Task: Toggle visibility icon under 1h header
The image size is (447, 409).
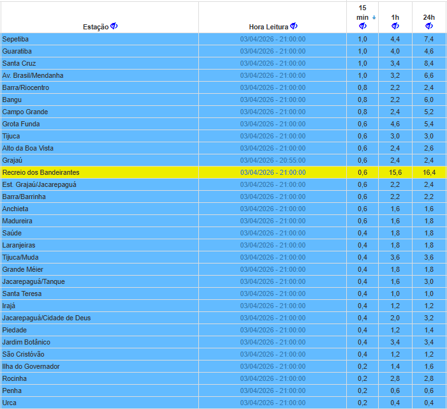Action: point(395,26)
